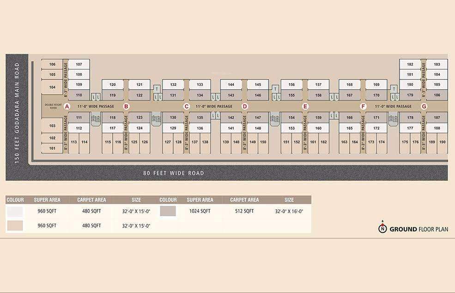
Task: Click the 80 FEET WIDE ROAD label
Action: tap(174, 173)
